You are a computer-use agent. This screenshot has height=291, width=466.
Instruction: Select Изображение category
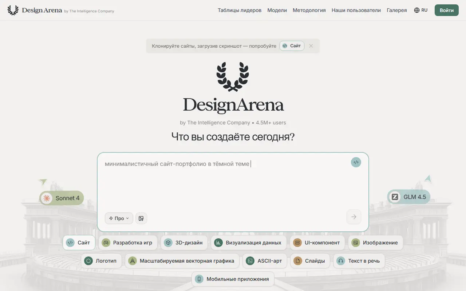[376, 243]
